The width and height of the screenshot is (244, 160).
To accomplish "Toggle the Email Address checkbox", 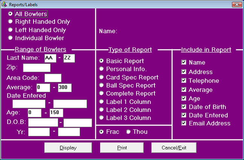I will pos(184,123).
